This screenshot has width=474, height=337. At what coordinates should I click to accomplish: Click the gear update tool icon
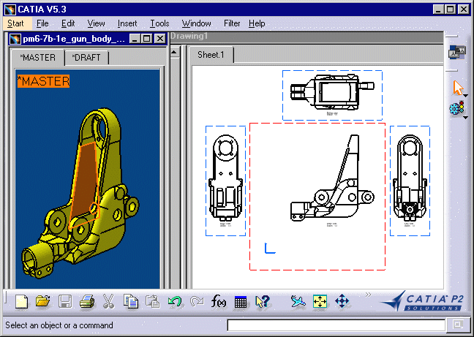456,108
